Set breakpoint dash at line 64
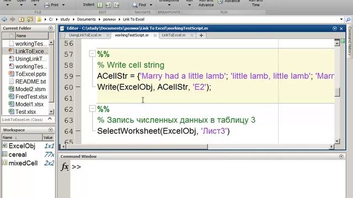The width and height of the screenshot is (353, 198). 78,130
